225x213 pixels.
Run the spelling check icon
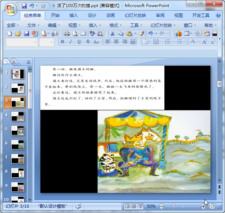tap(92, 34)
